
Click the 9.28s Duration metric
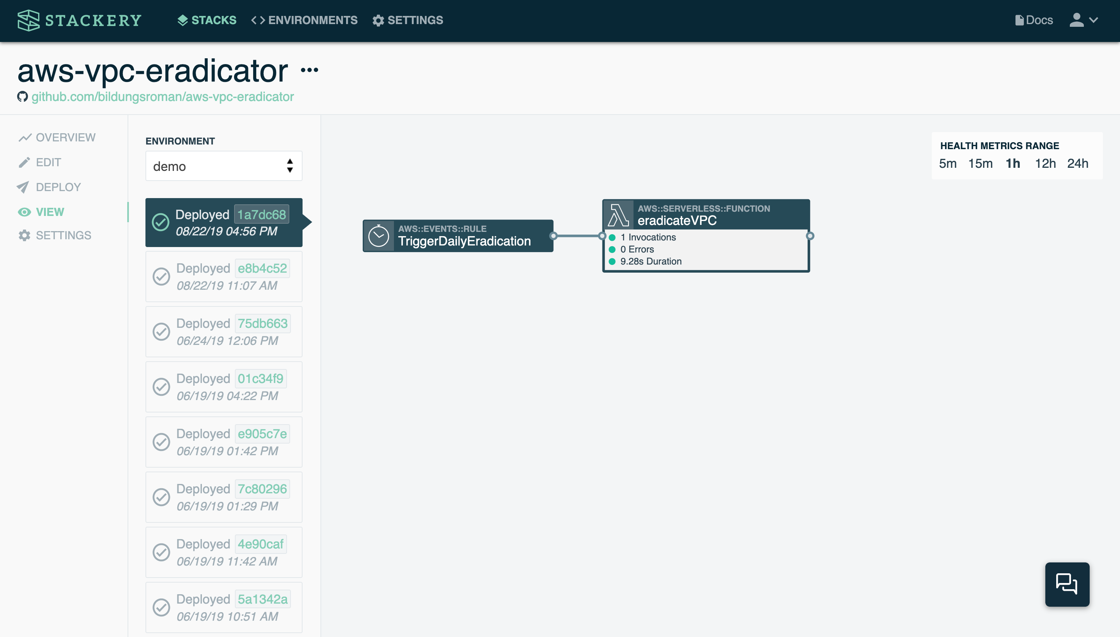651,261
